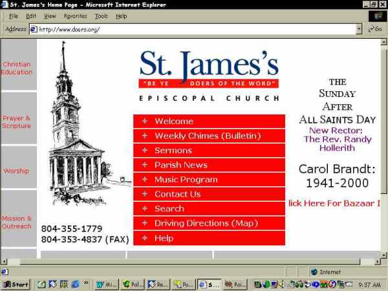This screenshot has height=291, width=388.
Task: Click the fax number 804-353-4837 (FAX)
Action: pos(85,239)
